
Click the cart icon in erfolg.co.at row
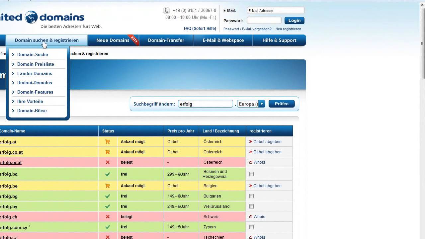tap(108, 152)
